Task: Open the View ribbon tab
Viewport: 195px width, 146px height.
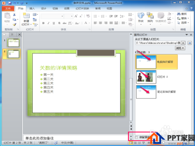Action: pyautogui.click(x=109, y=9)
